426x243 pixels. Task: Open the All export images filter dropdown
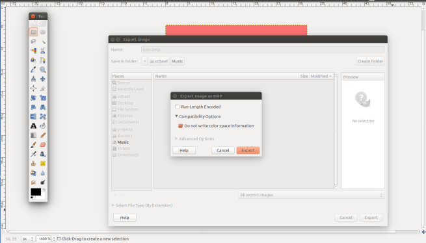312,195
